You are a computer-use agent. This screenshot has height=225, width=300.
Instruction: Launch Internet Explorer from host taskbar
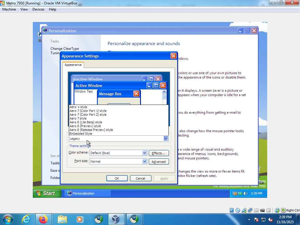(x=26, y=219)
